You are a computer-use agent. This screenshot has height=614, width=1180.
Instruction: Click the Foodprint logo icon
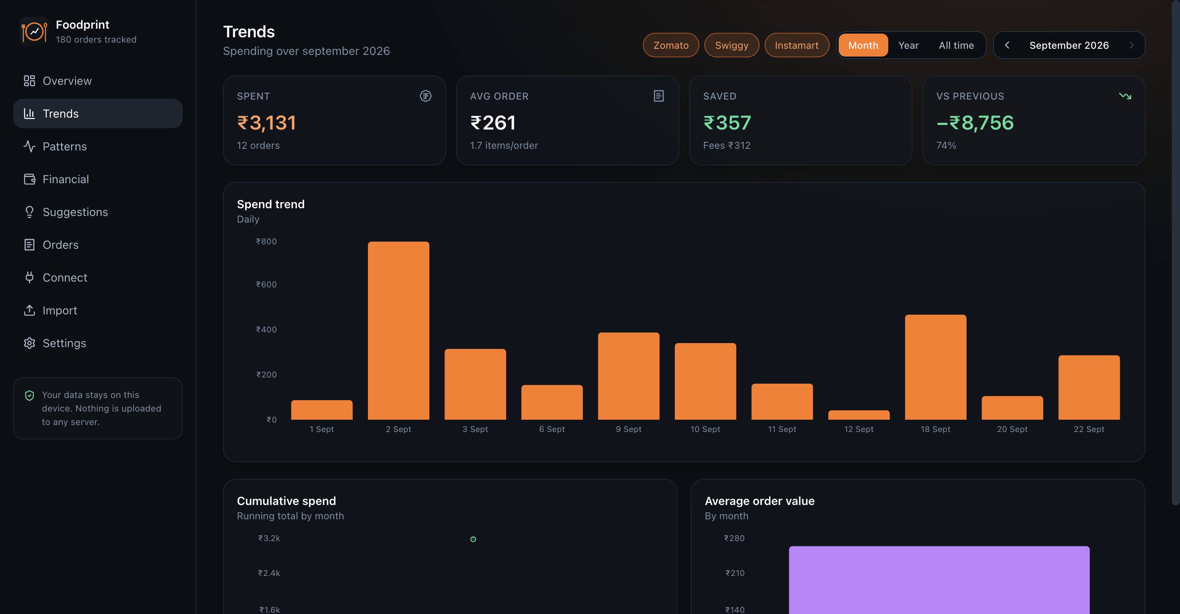34,32
